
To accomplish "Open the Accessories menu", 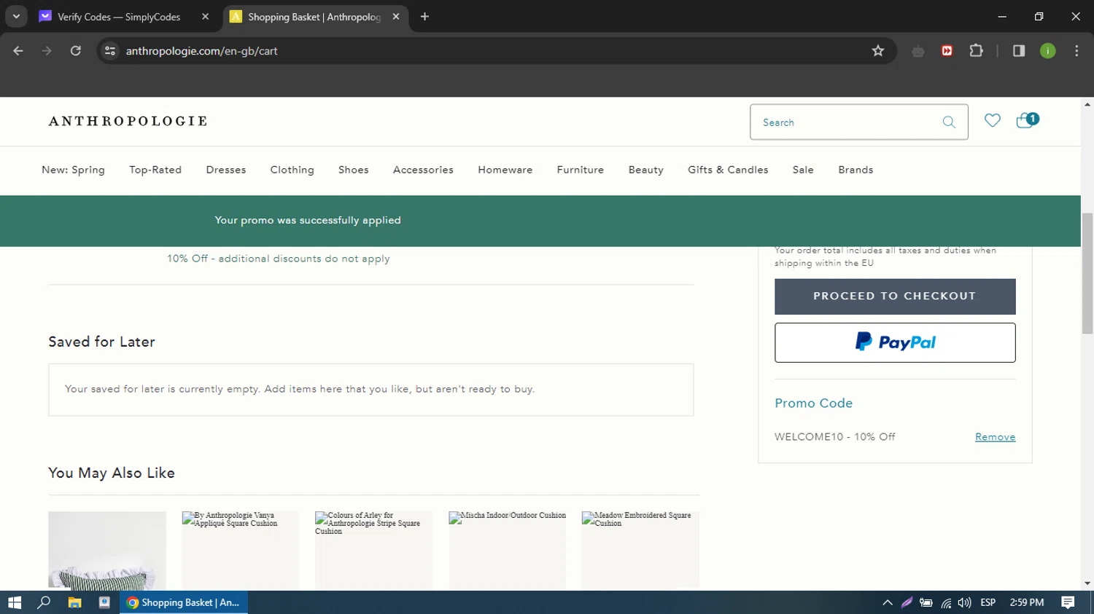I will (423, 170).
